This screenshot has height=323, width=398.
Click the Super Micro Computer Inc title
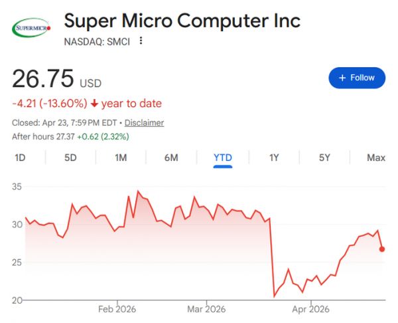click(182, 21)
